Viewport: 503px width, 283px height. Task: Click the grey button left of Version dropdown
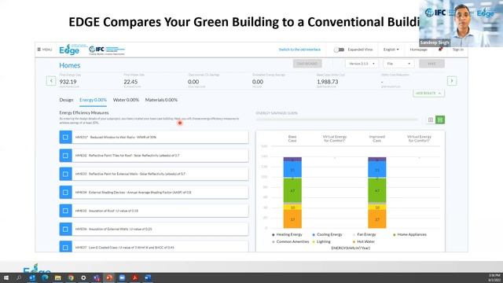[307, 64]
